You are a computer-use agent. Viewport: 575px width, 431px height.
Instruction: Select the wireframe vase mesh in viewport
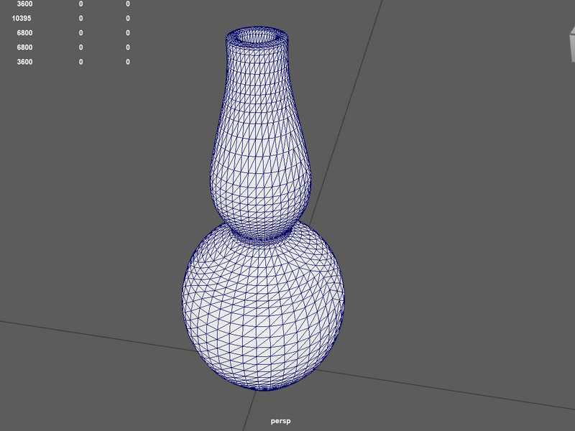(262, 209)
